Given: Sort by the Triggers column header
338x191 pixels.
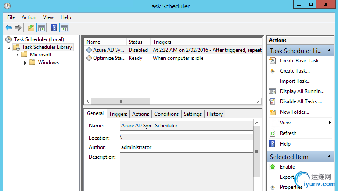Looking at the screenshot, I should click(x=206, y=42).
